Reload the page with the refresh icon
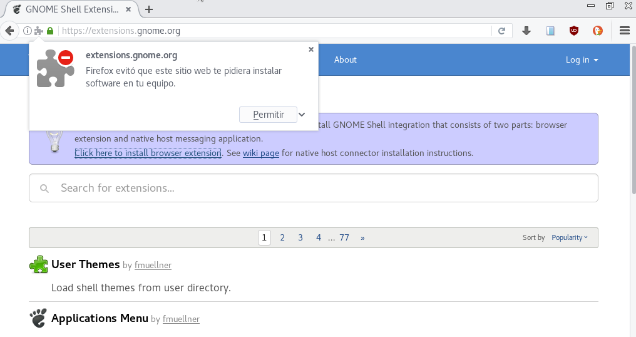Screen dimensions: 636x337 [x=502, y=31]
